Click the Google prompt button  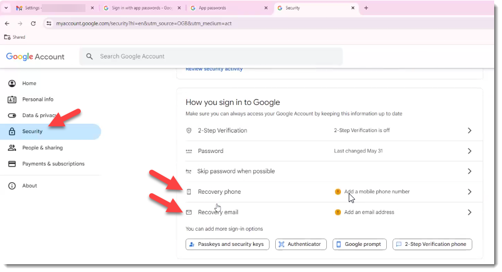click(360, 244)
